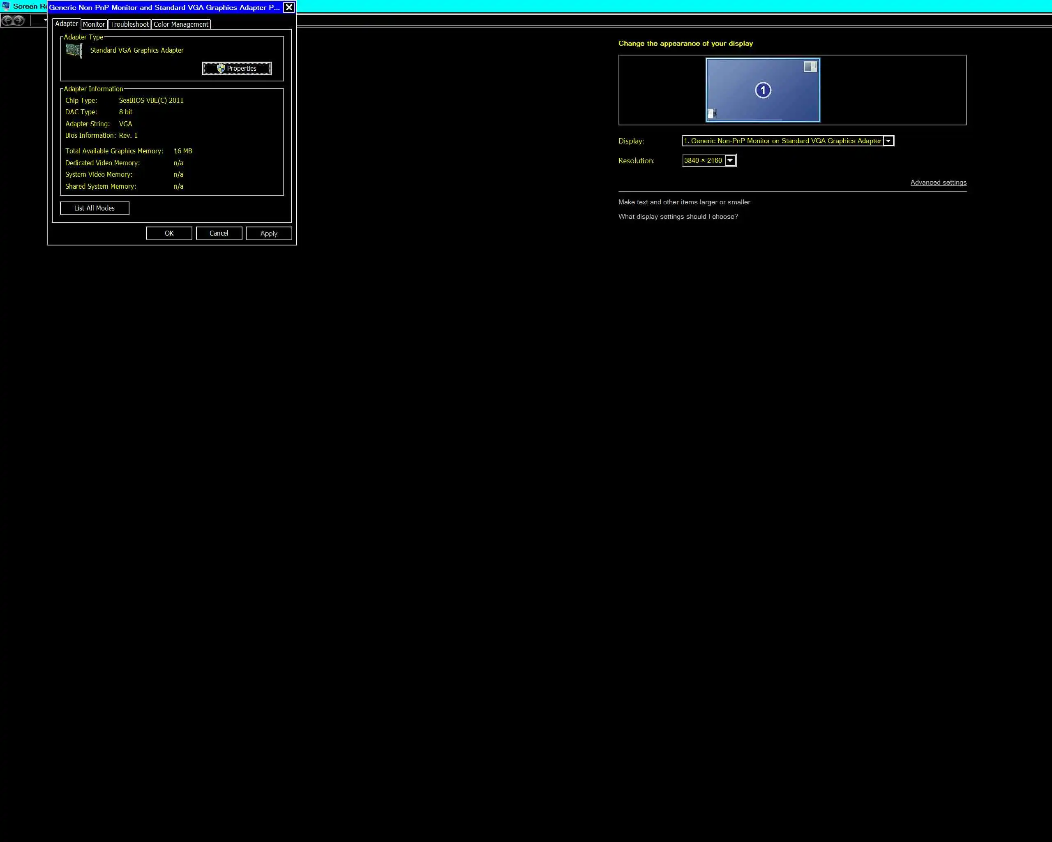Viewport: 1052px width, 842px height.
Task: Click the Back navigation arrow
Action: [x=7, y=21]
